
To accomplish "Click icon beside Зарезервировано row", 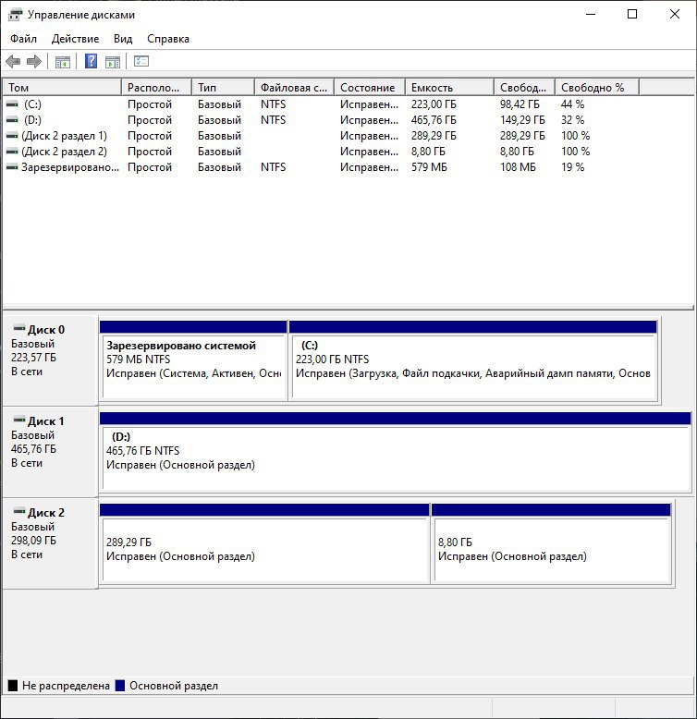I will click(x=12, y=167).
